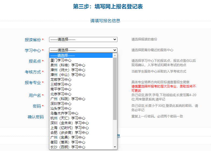Choose 杭州（天汇）学习中心 option
Image resolution: width=211 pixels, height=151 pixels.
[81, 118]
